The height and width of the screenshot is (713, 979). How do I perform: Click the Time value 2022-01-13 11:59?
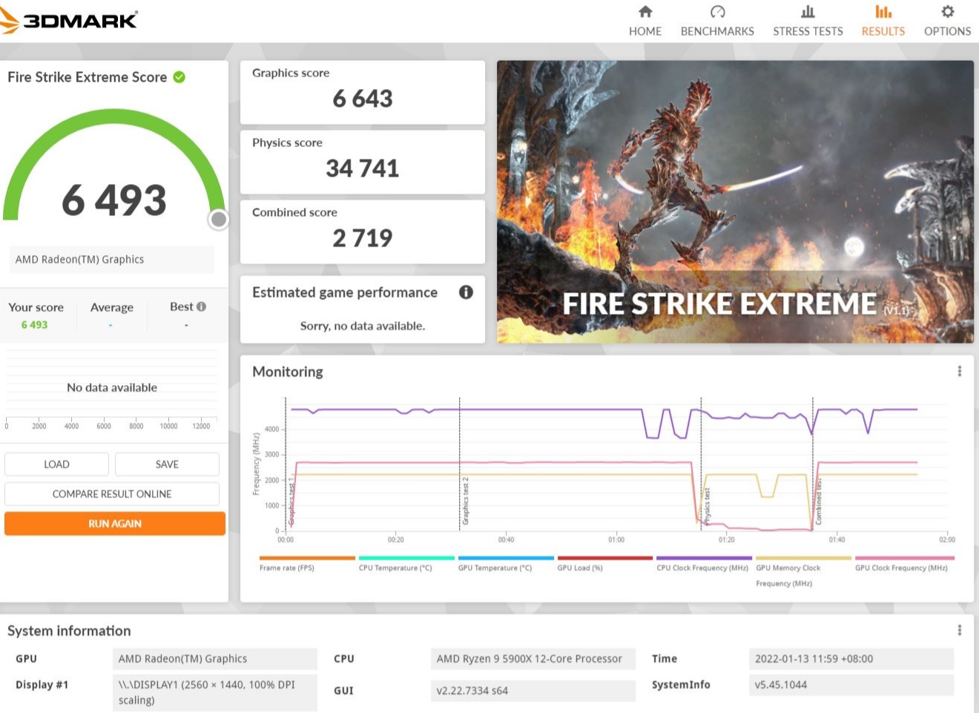point(851,659)
